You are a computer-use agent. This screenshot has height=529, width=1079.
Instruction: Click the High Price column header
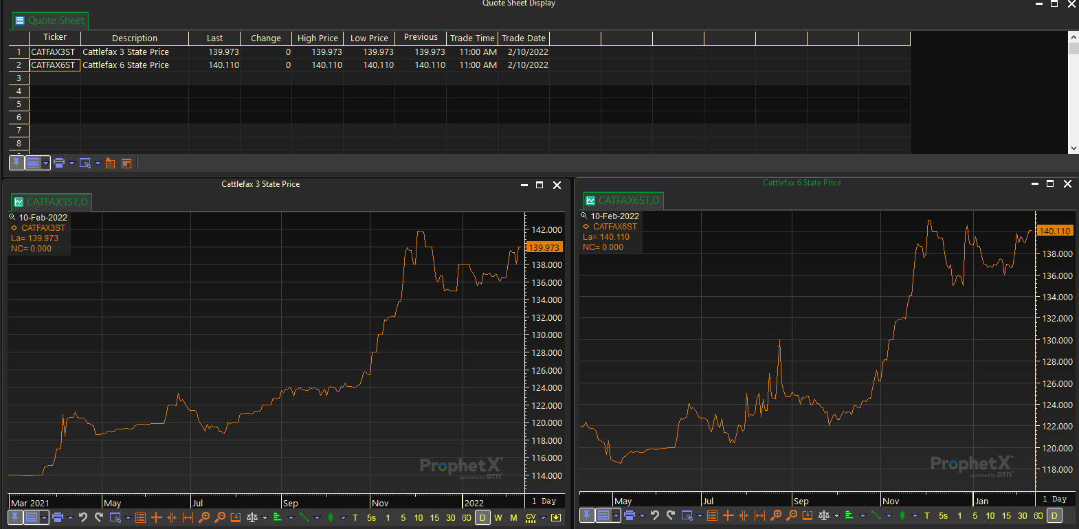[318, 38]
